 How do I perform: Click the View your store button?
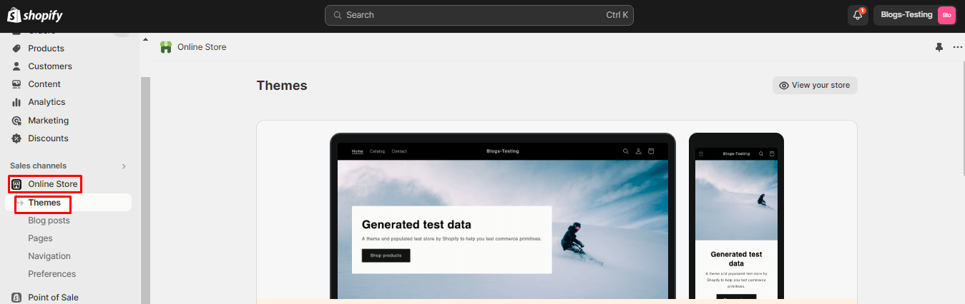(815, 85)
